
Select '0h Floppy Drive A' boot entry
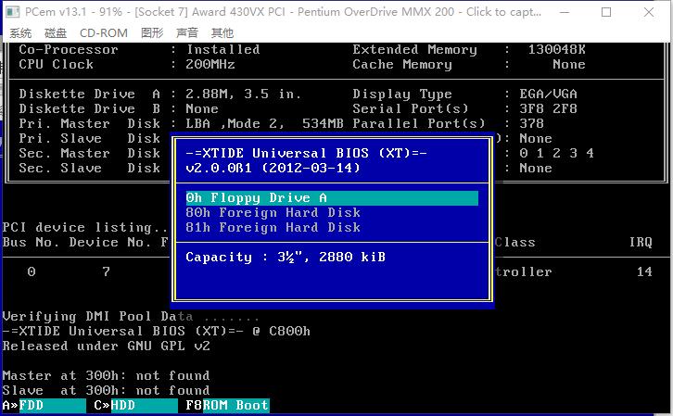[x=332, y=198]
